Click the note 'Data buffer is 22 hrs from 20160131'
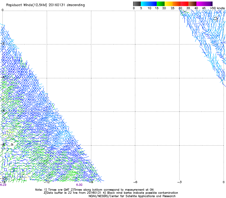This screenshot has height=198, width=226. [x=74, y=193]
